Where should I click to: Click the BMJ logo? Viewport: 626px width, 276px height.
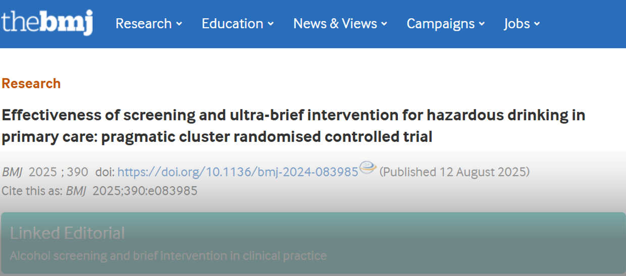[47, 23]
